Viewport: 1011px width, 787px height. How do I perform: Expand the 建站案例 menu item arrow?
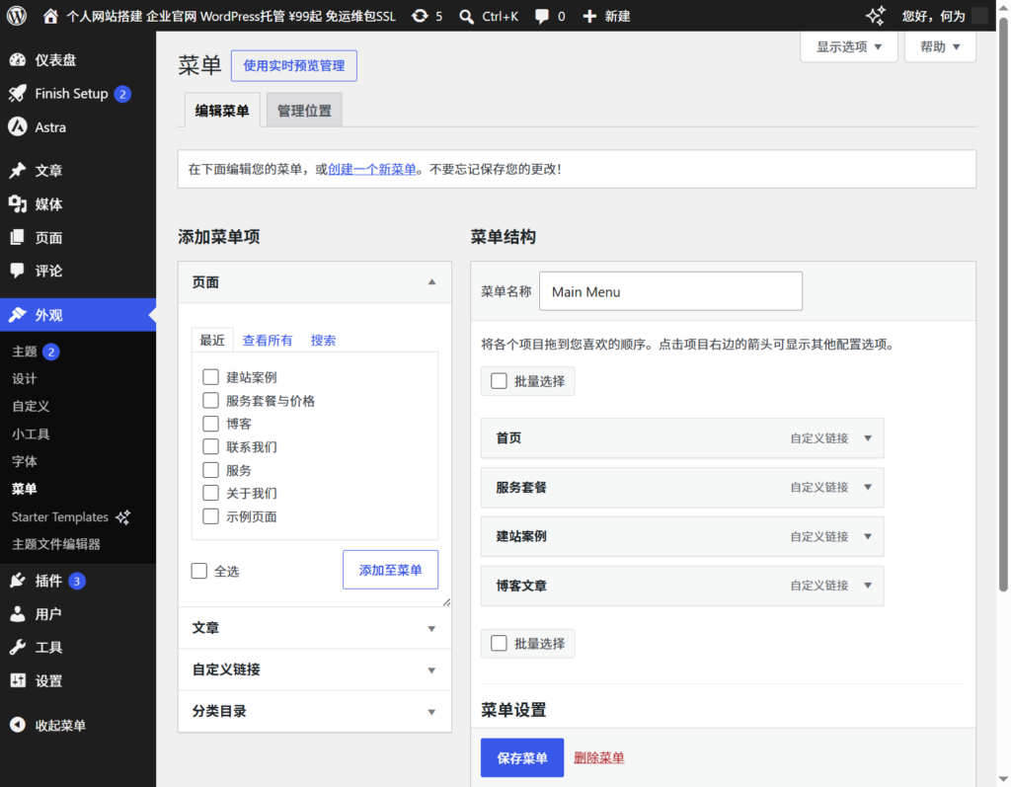[868, 536]
